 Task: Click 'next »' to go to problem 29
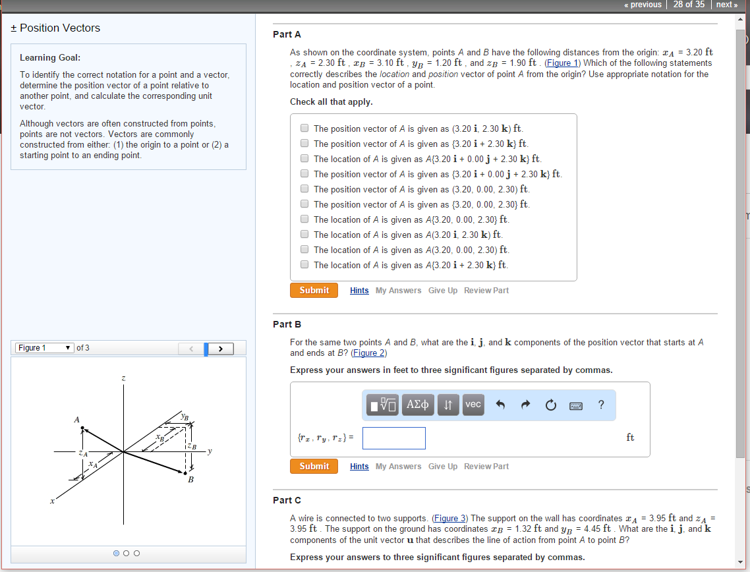click(727, 5)
